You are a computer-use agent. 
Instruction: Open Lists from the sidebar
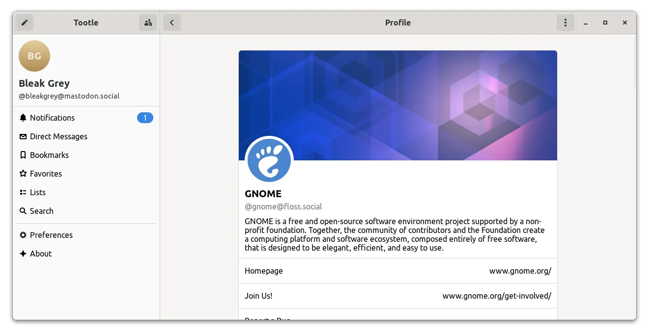[x=86, y=192]
